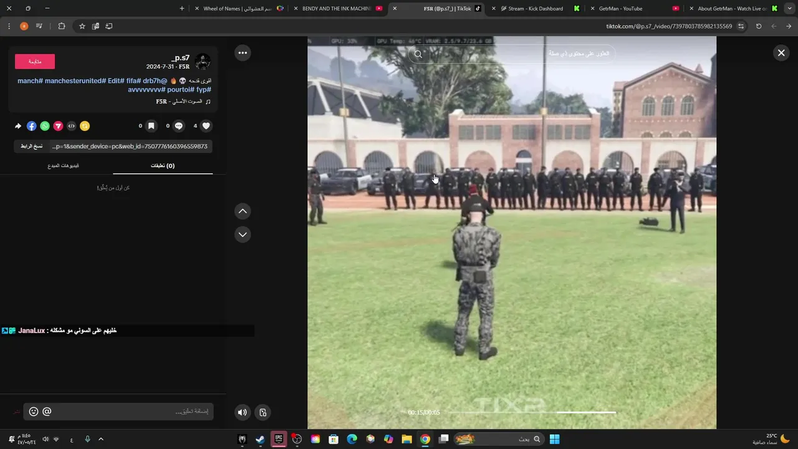Viewport: 798px width, 449px height.
Task: Open Steam from the taskbar
Action: click(x=260, y=439)
